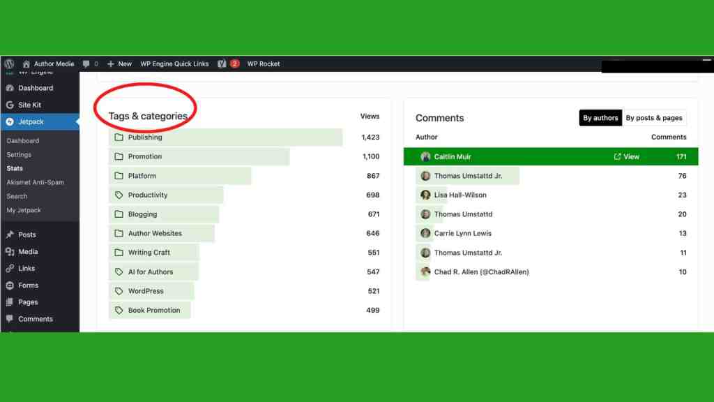Click the Comments card heading
This screenshot has height=402, width=714.
[439, 118]
